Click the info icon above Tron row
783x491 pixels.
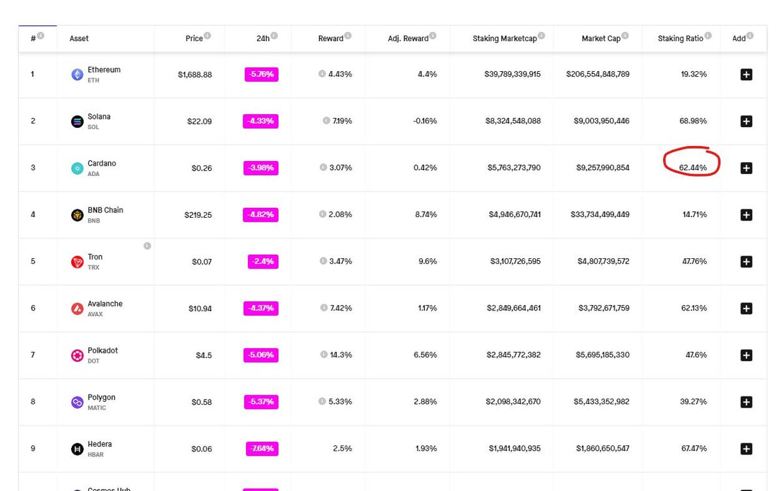(147, 246)
